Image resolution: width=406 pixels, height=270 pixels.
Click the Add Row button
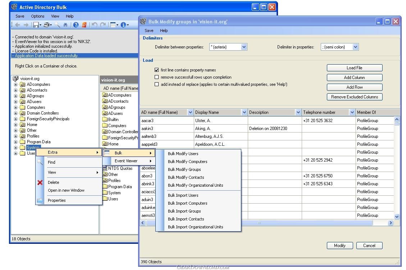click(355, 87)
